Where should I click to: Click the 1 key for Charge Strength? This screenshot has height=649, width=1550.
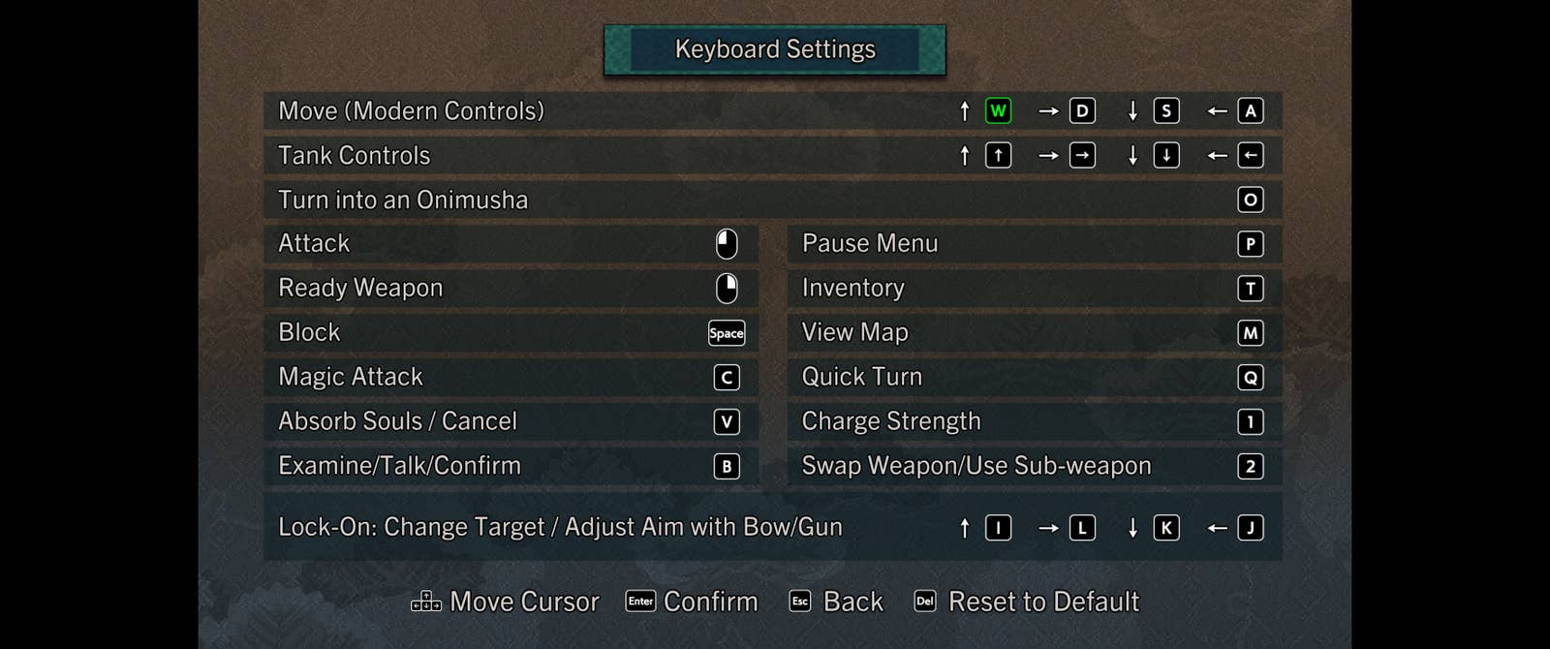[1251, 421]
